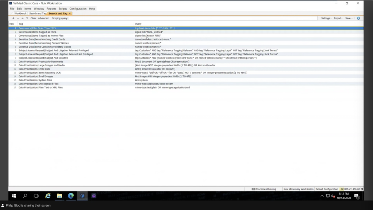Screen dimensions: 373x210
Task: Click the Nuix eDiscovery Workstation status entry
Action: click(x=298, y=189)
